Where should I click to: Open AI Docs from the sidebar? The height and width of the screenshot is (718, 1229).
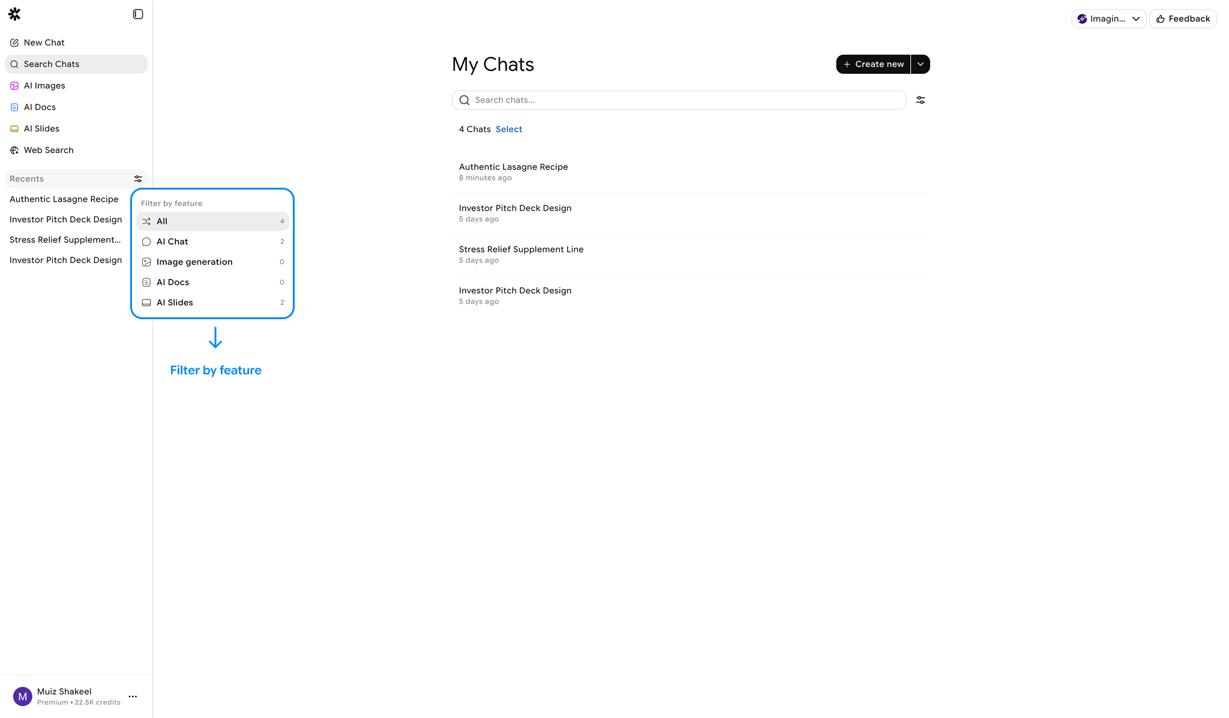pos(40,107)
